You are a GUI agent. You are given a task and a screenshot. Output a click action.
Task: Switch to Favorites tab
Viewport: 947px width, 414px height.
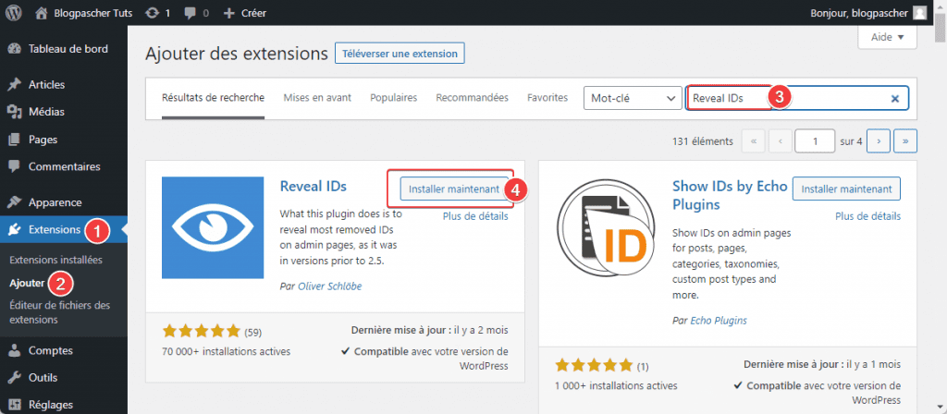[547, 98]
